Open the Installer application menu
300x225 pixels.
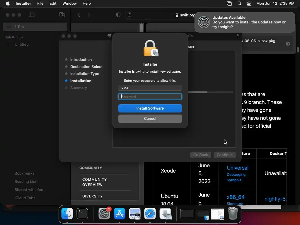click(x=23, y=4)
